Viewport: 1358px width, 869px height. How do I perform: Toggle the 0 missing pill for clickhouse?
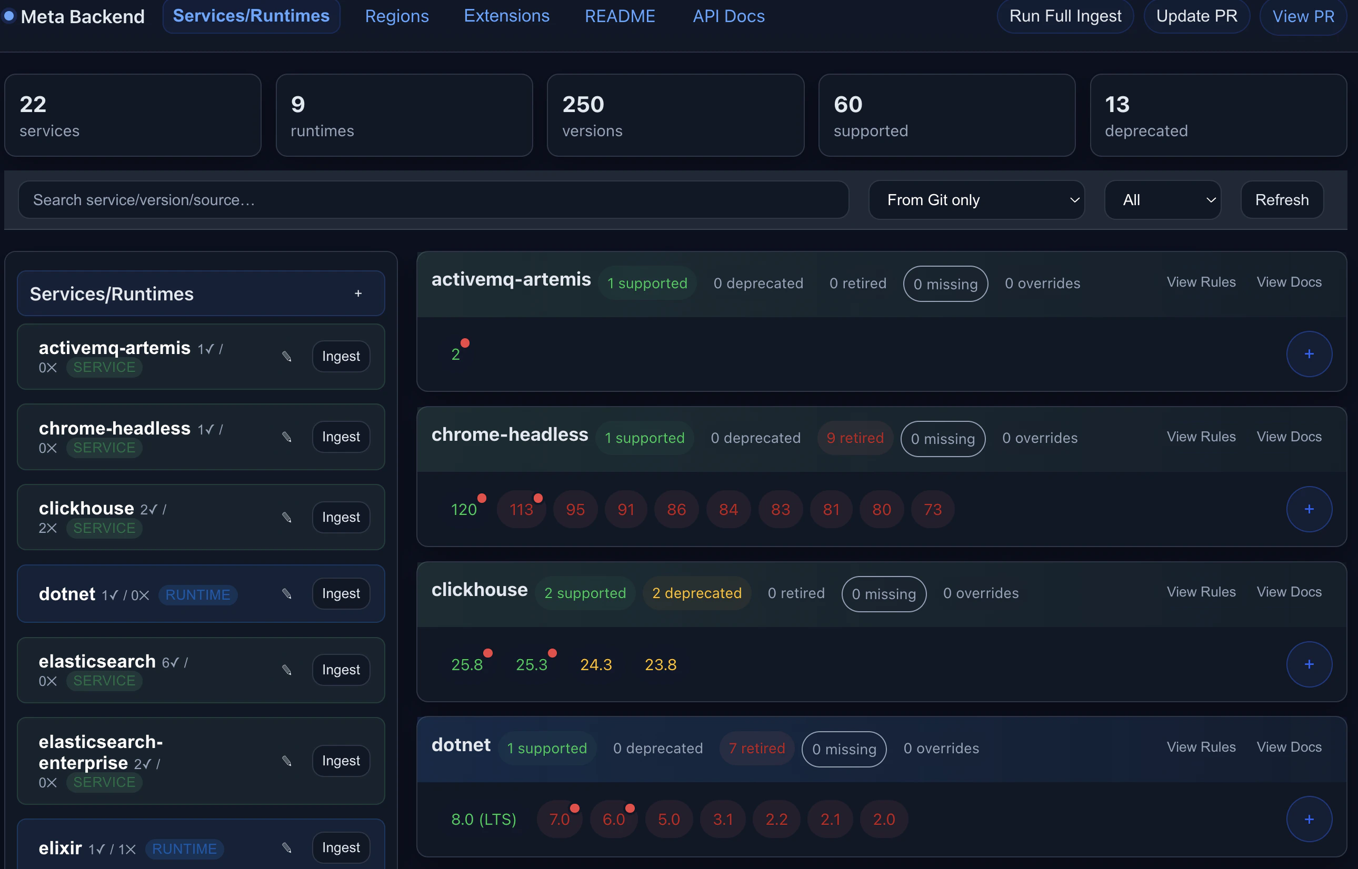(883, 593)
